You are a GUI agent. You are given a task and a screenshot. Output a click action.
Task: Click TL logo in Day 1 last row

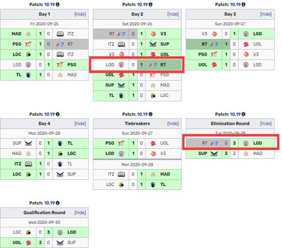tap(28, 75)
